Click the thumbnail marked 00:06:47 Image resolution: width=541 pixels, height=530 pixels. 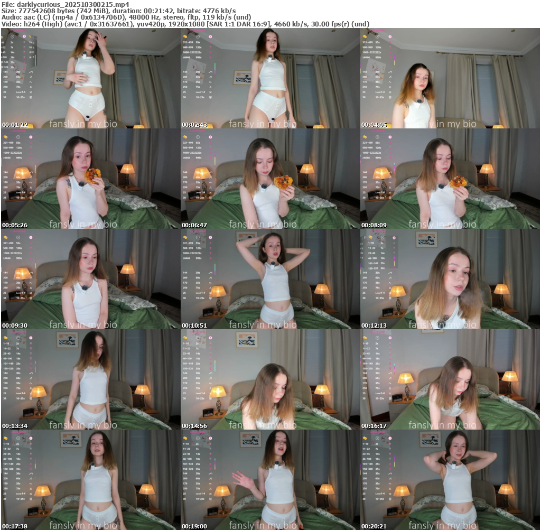[270, 179]
